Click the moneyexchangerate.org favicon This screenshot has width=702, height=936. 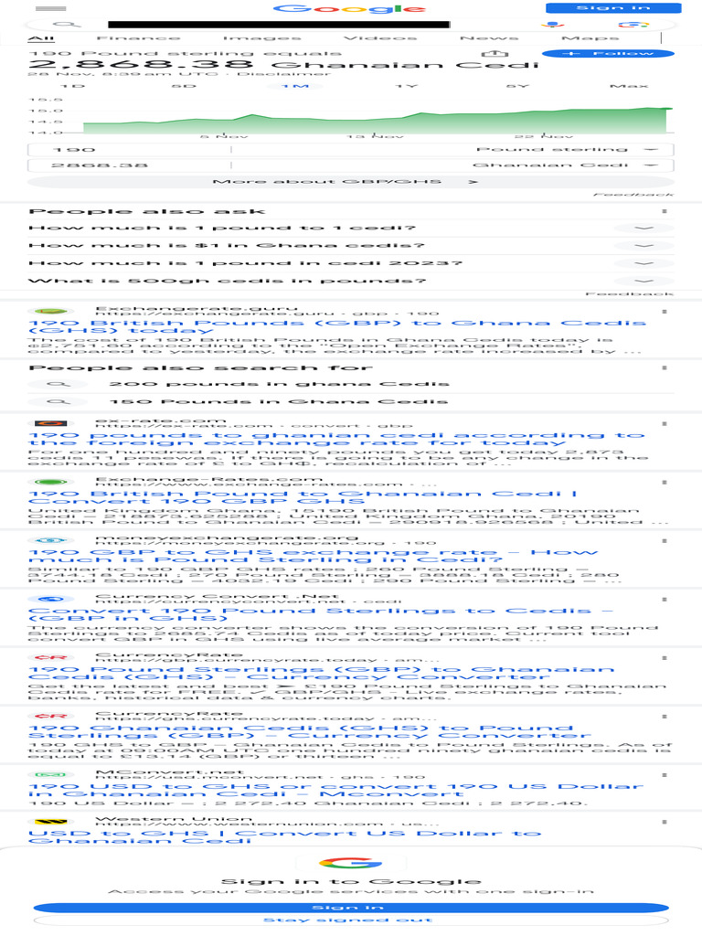click(x=51, y=540)
